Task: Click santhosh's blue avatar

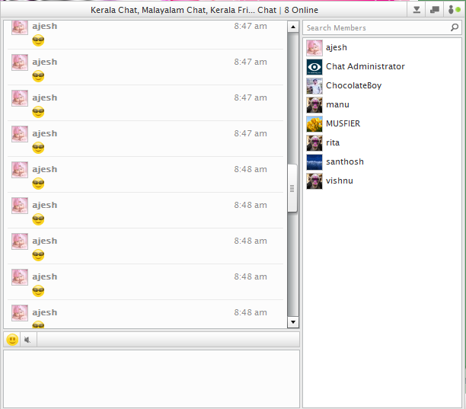Action: coord(314,162)
